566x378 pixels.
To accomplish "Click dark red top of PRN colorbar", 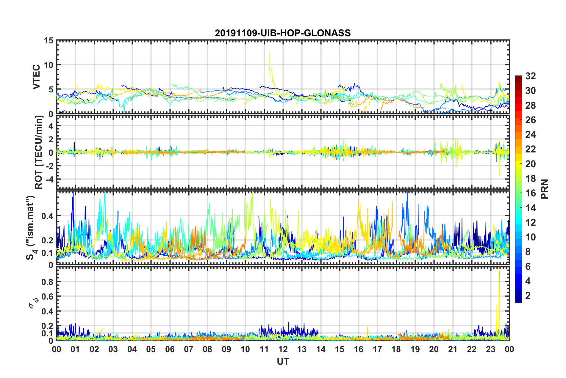I will tap(518, 78).
